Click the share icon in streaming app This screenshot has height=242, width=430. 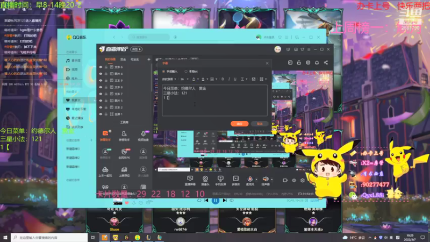(x=326, y=62)
